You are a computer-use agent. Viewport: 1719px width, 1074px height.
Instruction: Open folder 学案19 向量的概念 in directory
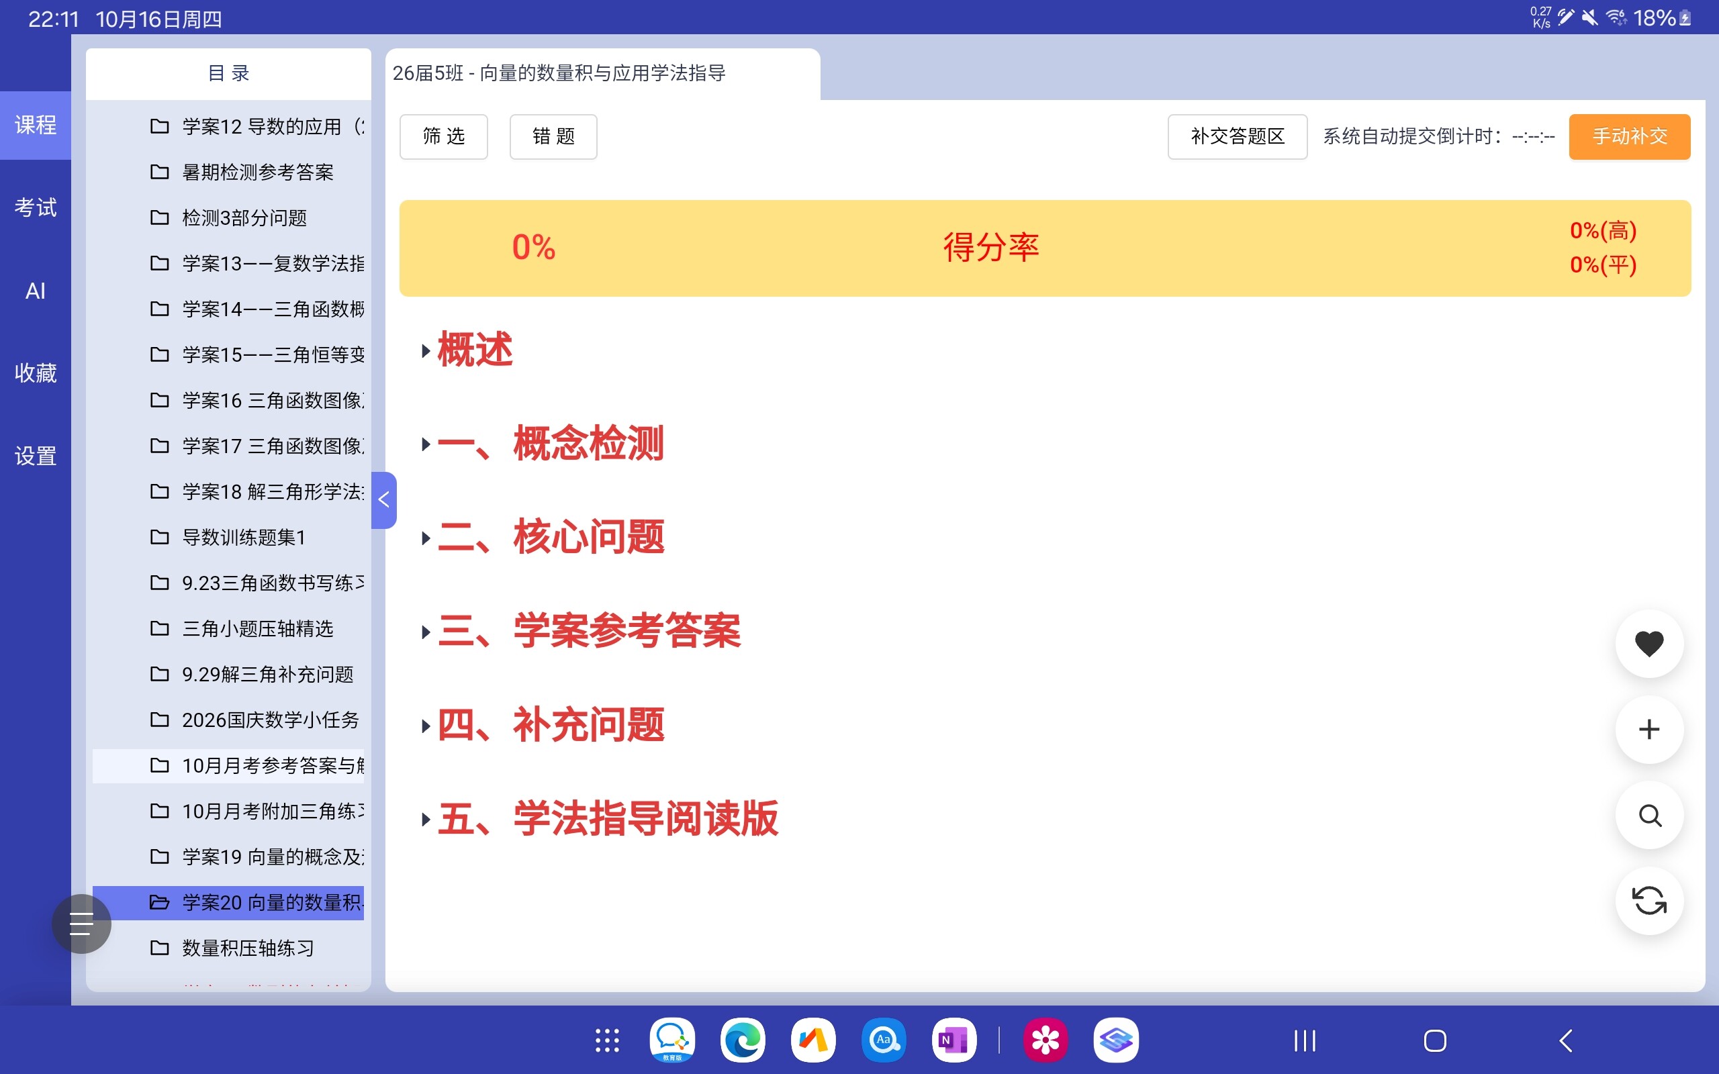(x=272, y=857)
